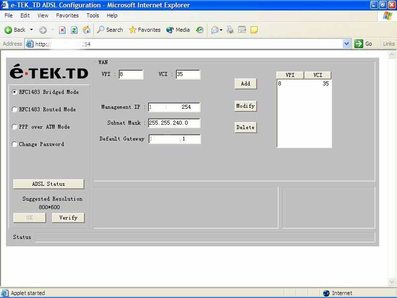Image resolution: width=397 pixels, height=298 pixels.
Task: Click the Management IP field
Action: (x=174, y=107)
